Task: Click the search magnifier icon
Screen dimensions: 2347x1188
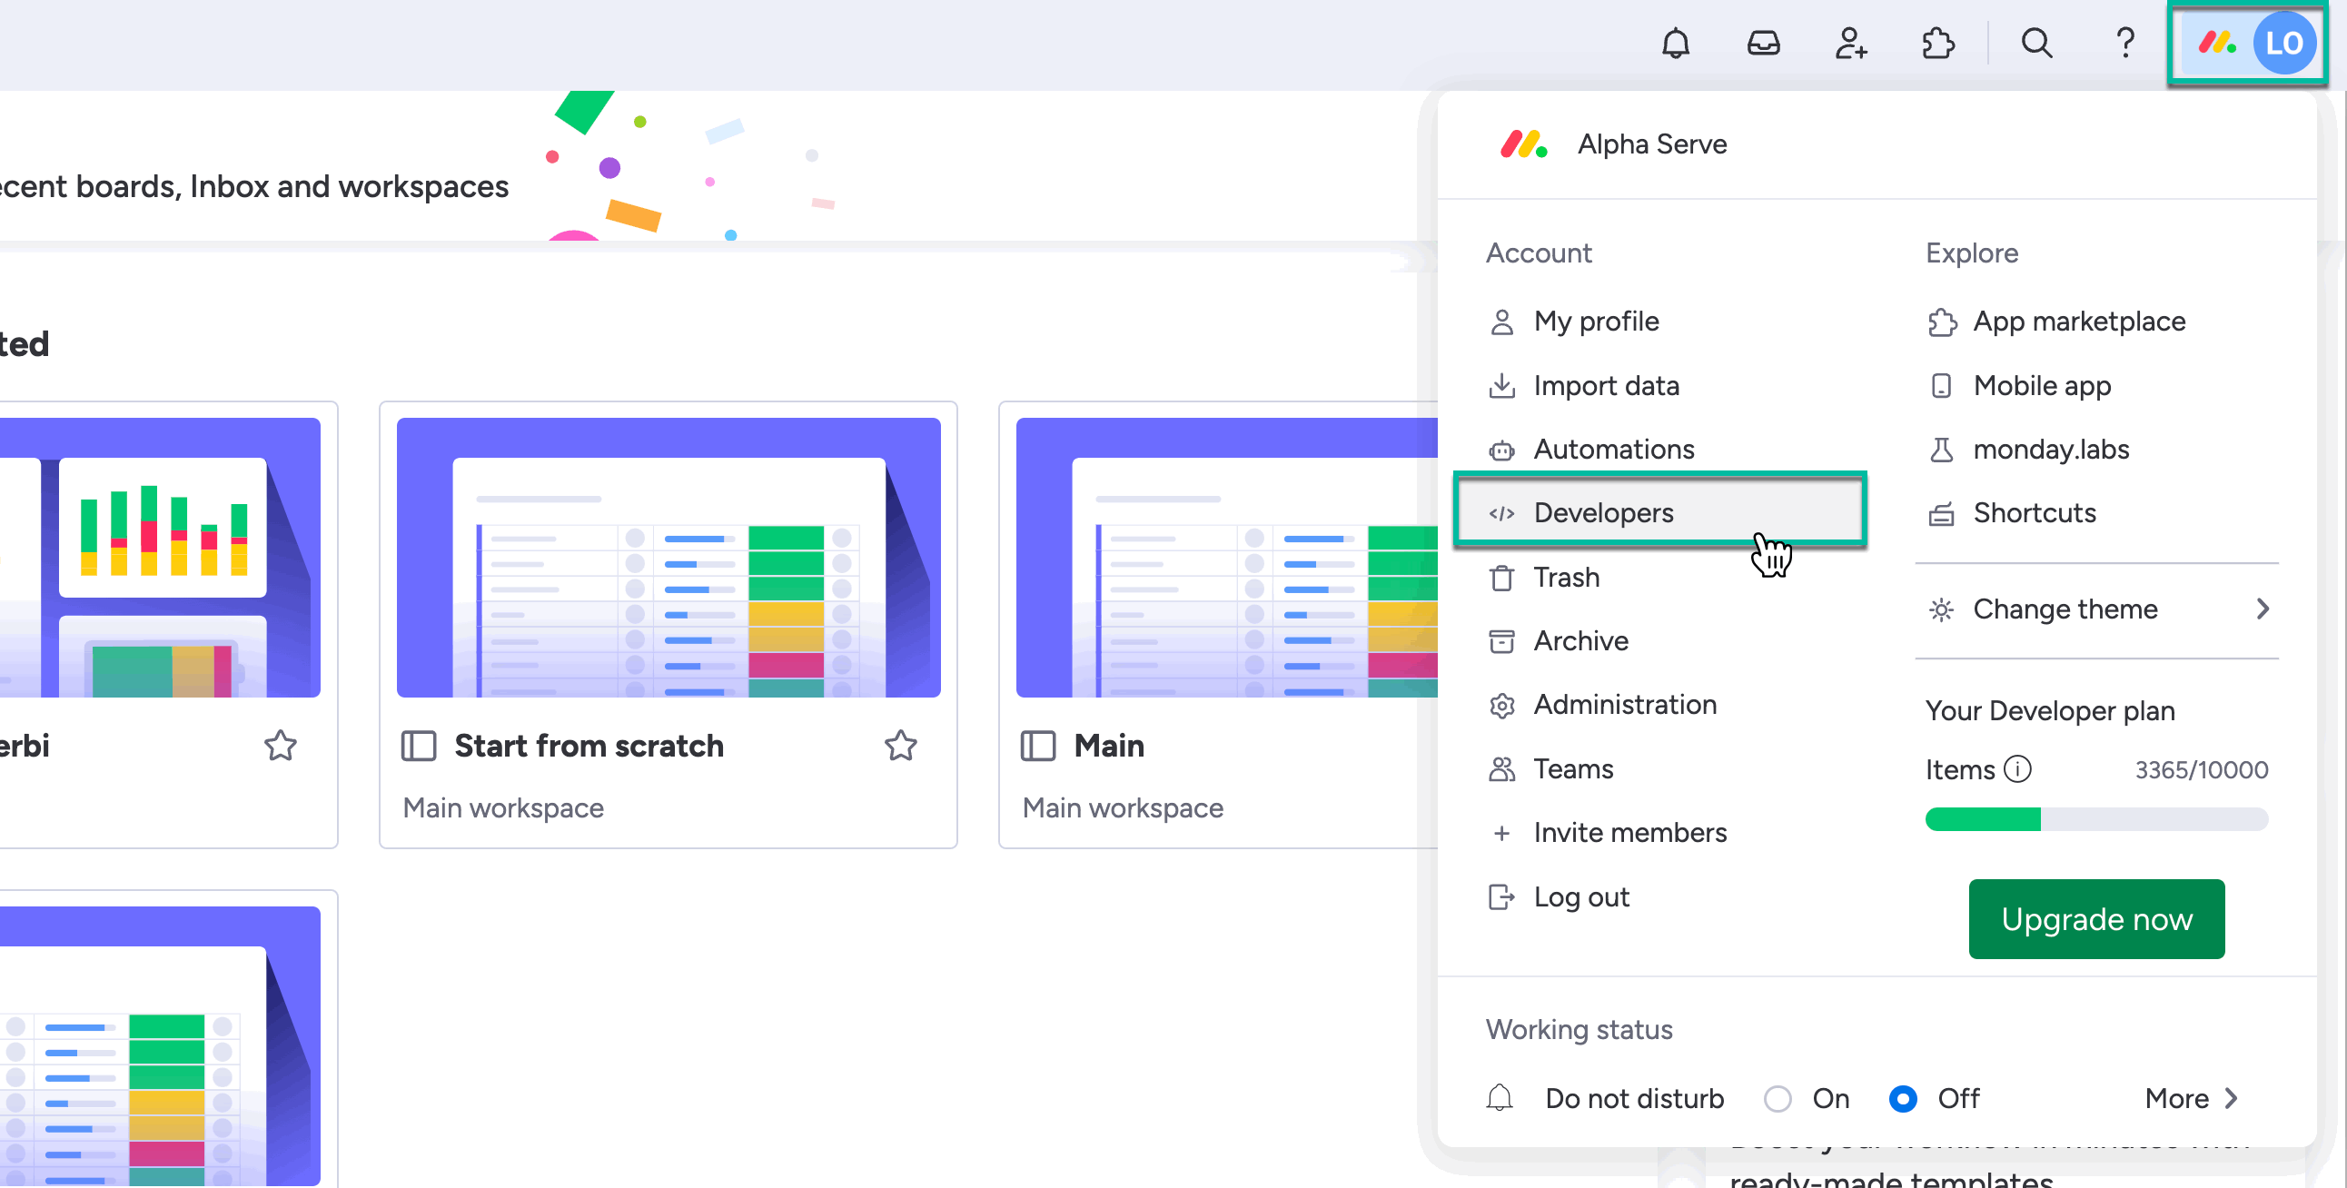Action: pyautogui.click(x=2036, y=43)
